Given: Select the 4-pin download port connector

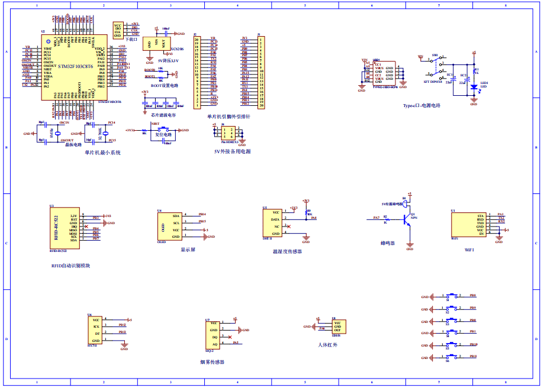Looking at the screenshot, I should click(118, 30).
